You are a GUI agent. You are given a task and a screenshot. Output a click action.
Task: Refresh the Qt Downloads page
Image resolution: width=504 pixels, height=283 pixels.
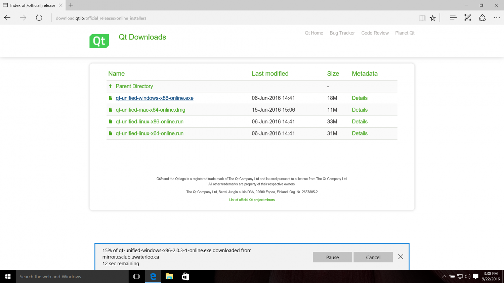[x=39, y=18]
